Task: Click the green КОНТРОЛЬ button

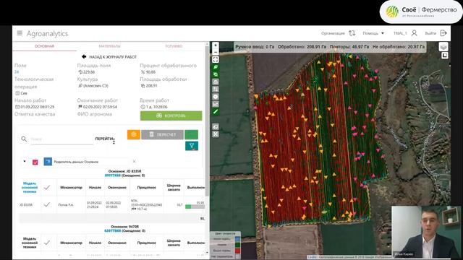Action: pyautogui.click(x=171, y=116)
